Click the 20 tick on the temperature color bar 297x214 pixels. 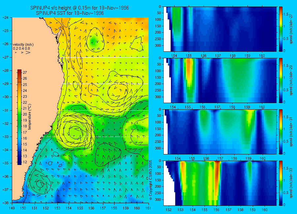(x=25, y=114)
